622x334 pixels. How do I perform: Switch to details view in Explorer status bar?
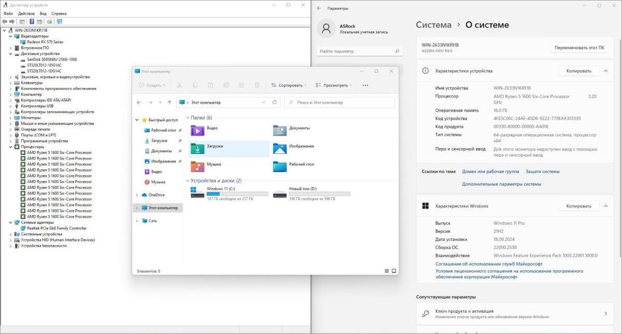[387, 271]
